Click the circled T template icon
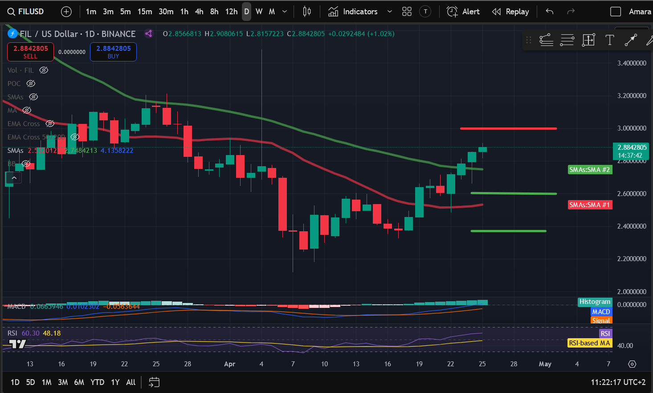 pyautogui.click(x=425, y=12)
